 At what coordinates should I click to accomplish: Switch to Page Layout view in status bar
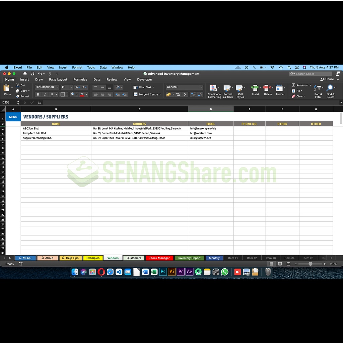pyautogui.click(x=280, y=264)
